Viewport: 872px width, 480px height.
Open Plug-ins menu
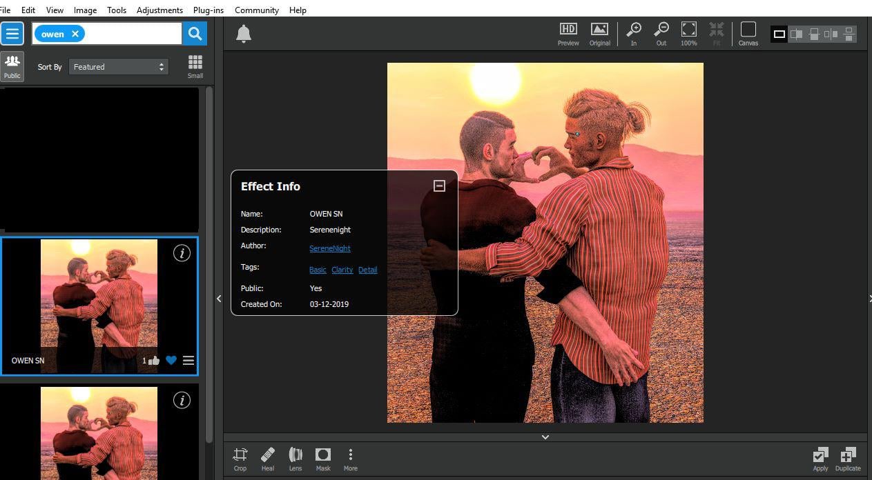[x=209, y=10]
